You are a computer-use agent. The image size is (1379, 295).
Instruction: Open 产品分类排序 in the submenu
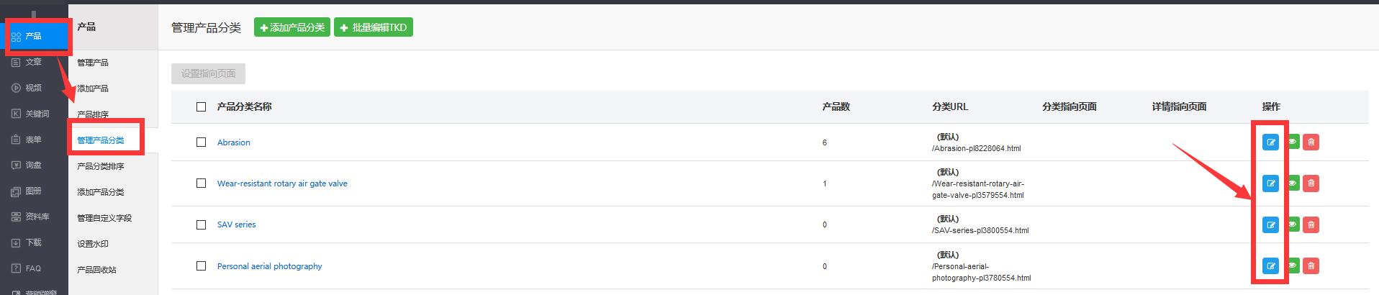101,166
